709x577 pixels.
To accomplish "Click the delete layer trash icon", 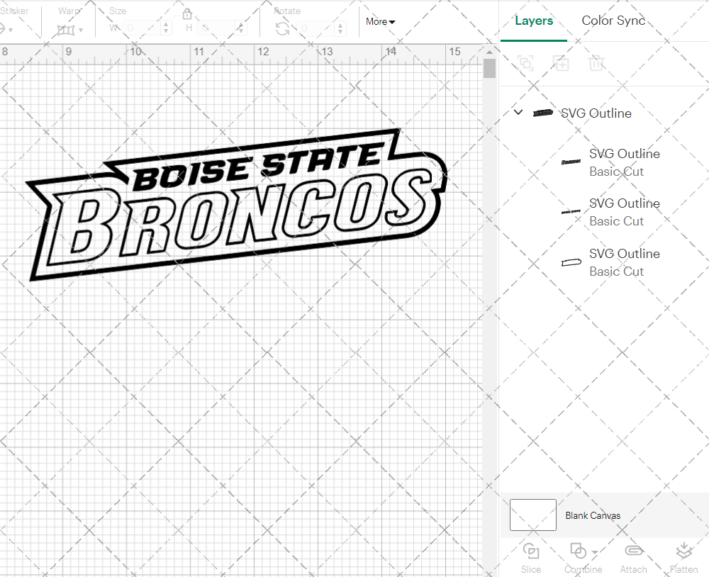I will pos(596,63).
